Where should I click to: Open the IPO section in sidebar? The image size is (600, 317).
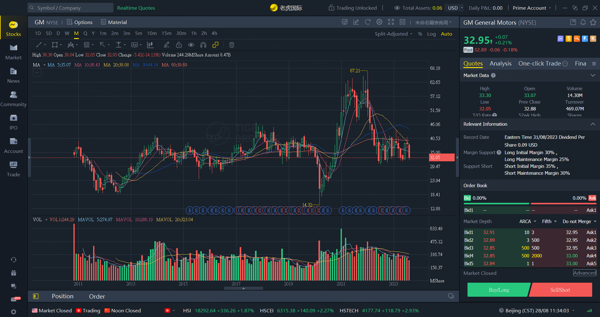[13, 123]
